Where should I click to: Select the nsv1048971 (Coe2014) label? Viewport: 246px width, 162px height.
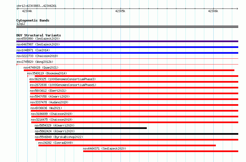coord(33,50)
